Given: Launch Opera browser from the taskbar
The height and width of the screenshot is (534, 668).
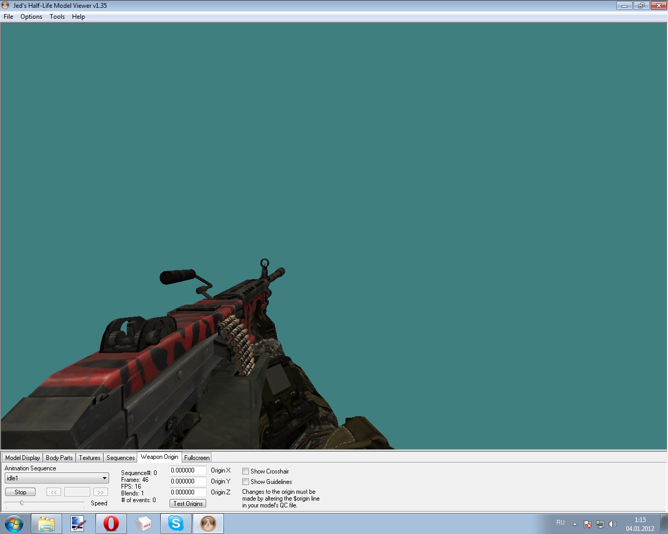Looking at the screenshot, I should [x=111, y=524].
